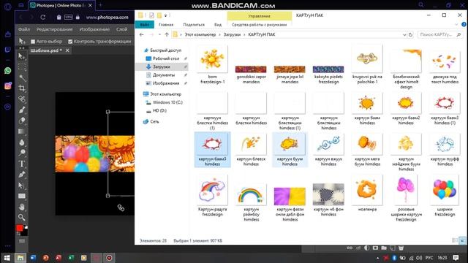The height and width of the screenshot is (263, 468).
Task: Click the red foreground color swatch
Action: [x=20, y=228]
